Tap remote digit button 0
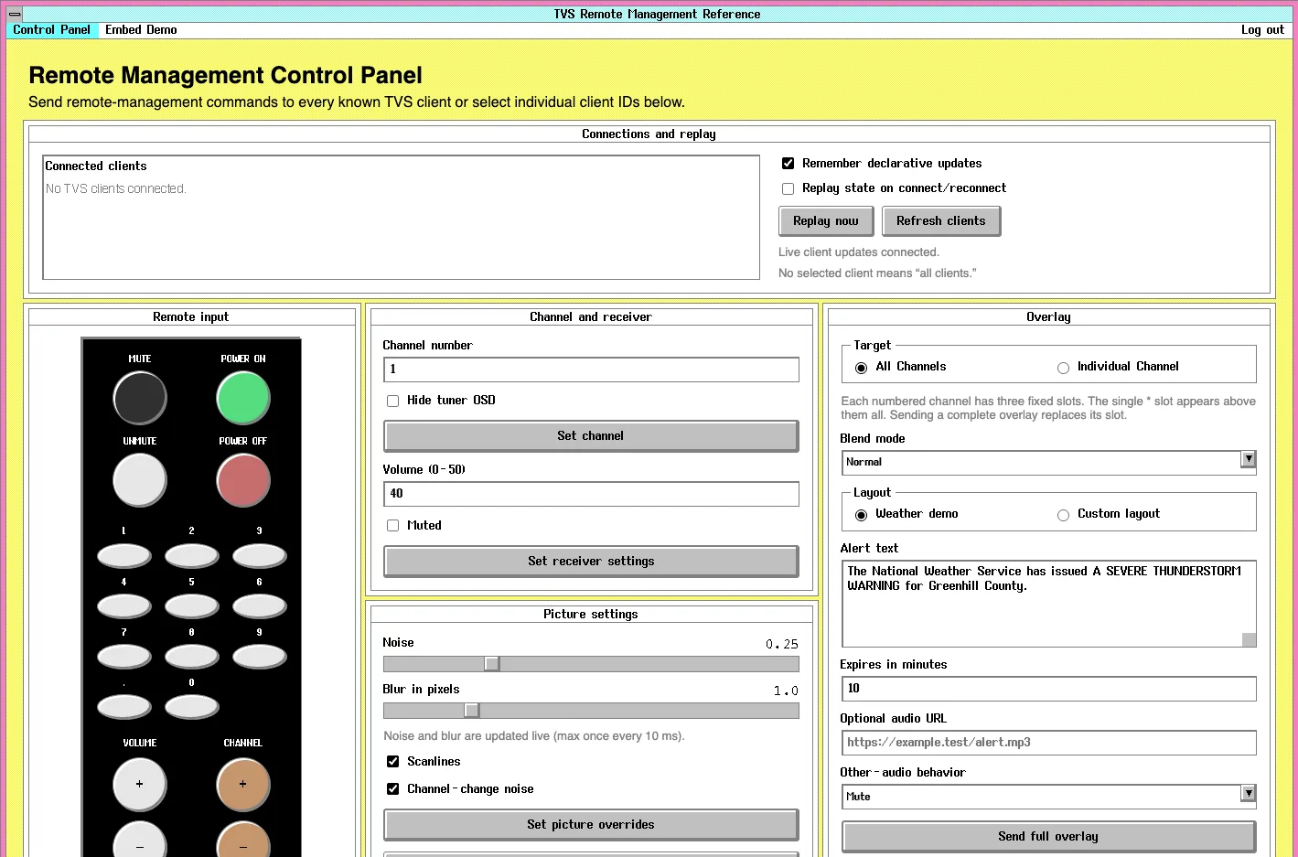The width and height of the screenshot is (1298, 857). pos(192,707)
